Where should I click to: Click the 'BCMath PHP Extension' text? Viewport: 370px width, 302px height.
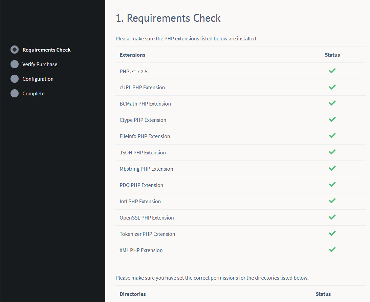145,104
